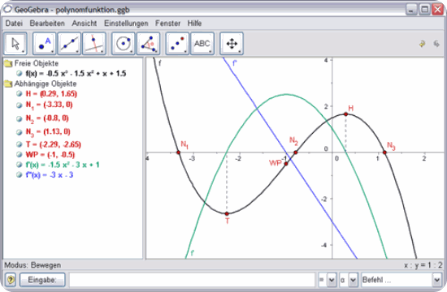Screen dimensions: 447x292
Task: Select the Line through two points tool
Action: click(x=69, y=44)
